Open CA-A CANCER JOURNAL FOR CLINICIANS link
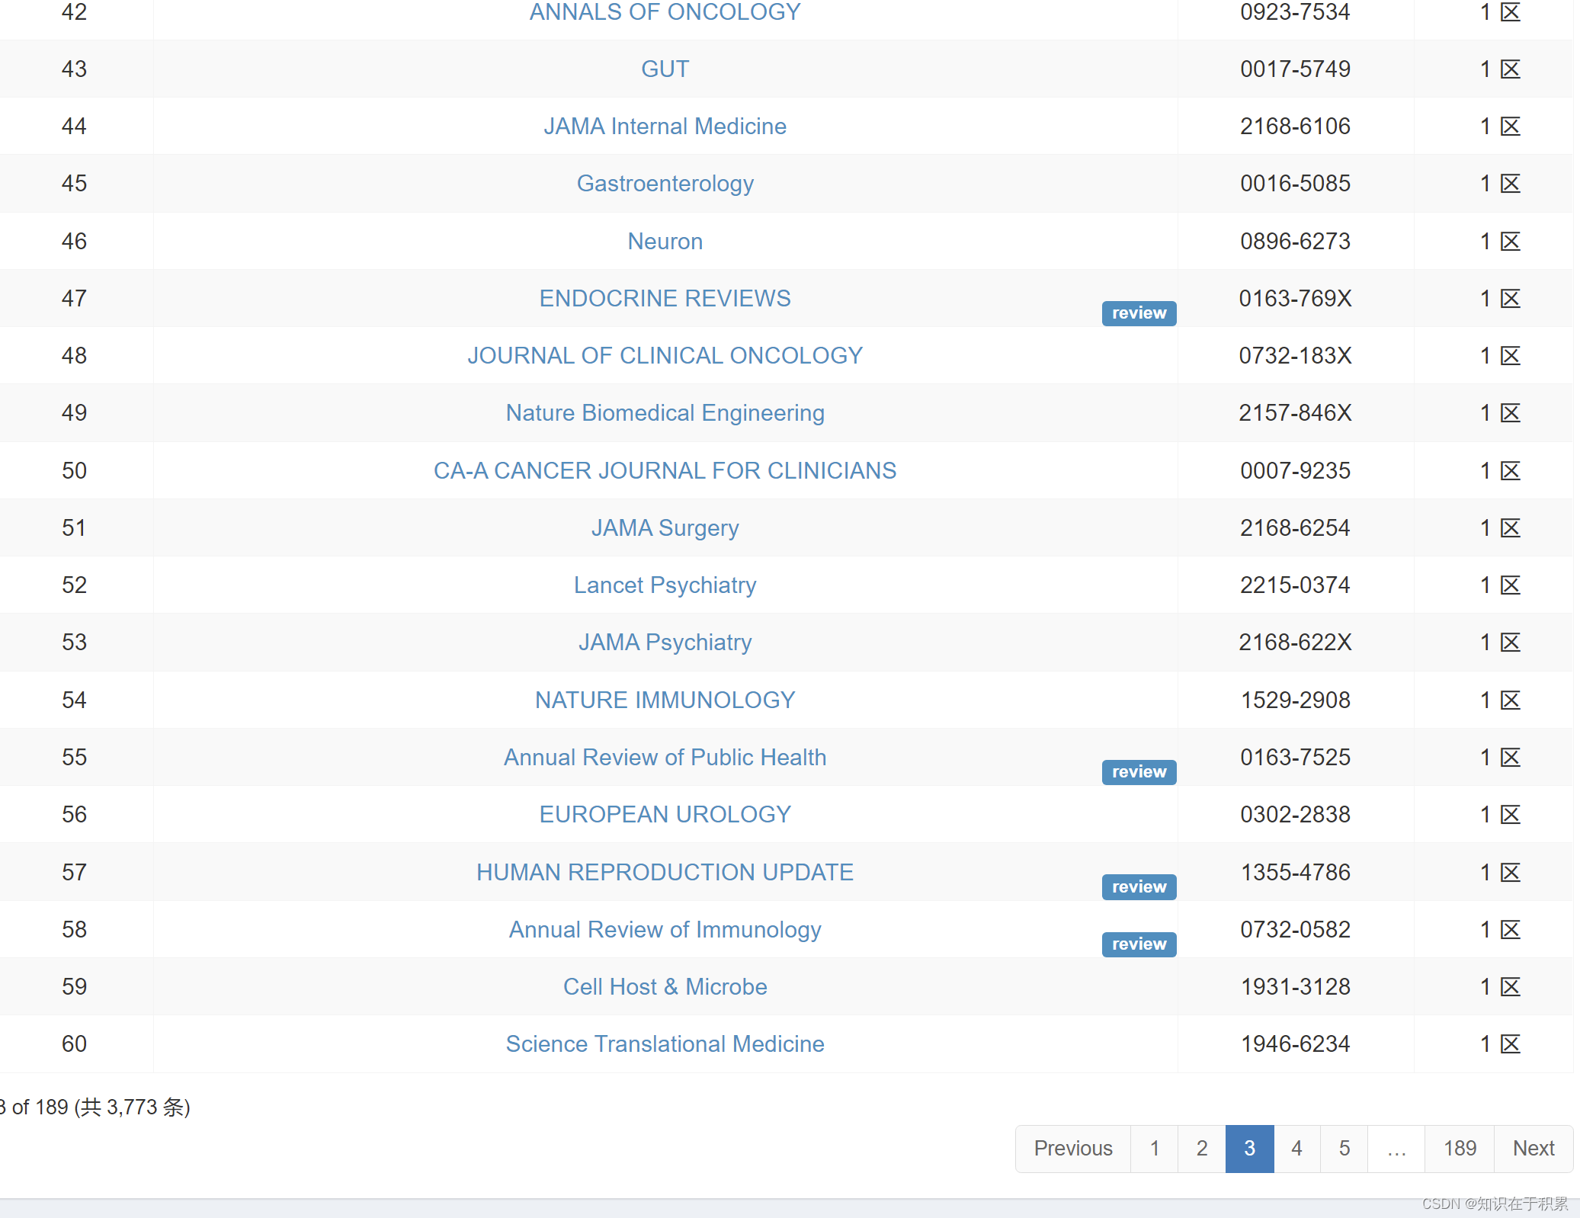 pyautogui.click(x=665, y=471)
